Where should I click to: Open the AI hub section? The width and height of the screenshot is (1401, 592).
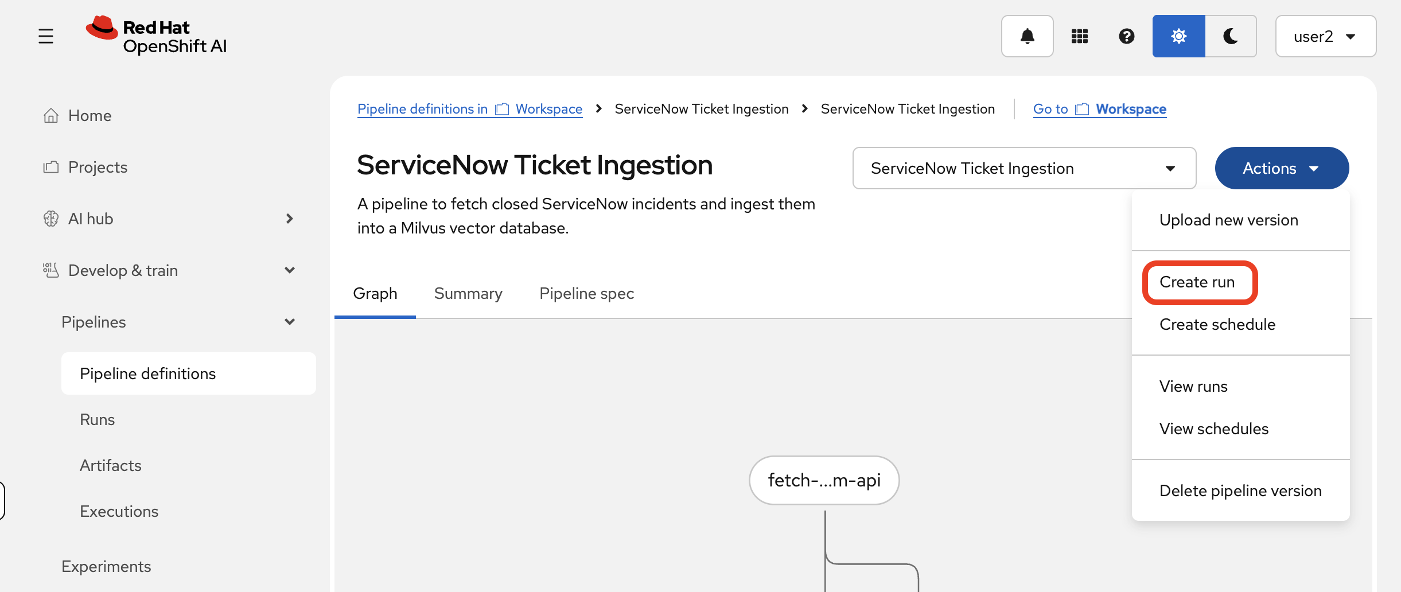[x=90, y=219]
